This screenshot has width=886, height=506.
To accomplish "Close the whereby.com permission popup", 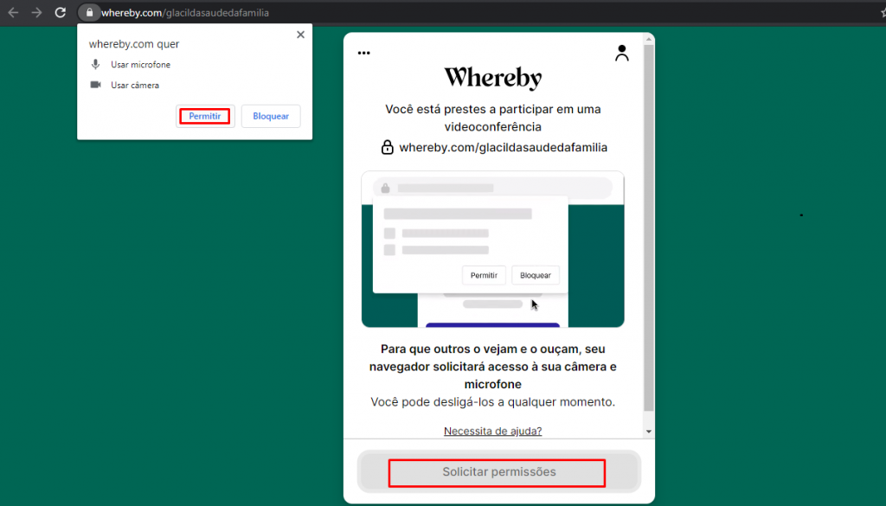I will point(300,35).
